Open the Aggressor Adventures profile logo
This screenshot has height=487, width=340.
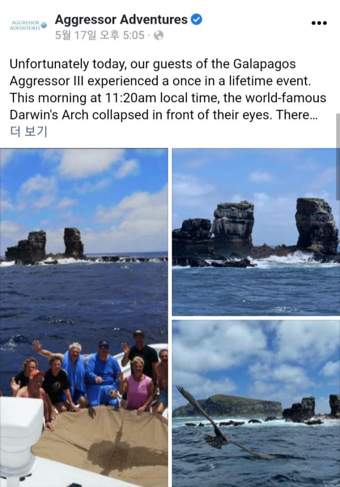coord(28,25)
